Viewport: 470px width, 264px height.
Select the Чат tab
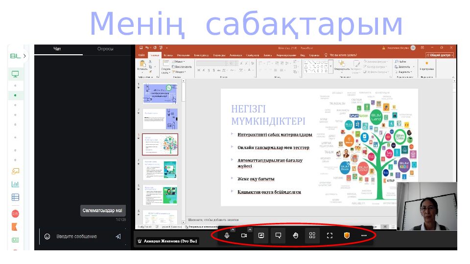point(57,49)
